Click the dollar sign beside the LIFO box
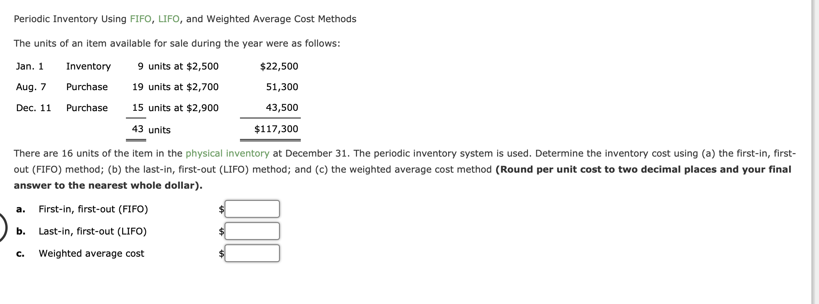The height and width of the screenshot is (304, 819). tap(221, 231)
